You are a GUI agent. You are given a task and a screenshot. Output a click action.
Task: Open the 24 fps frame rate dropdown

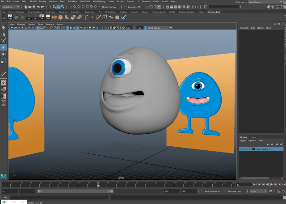click(x=258, y=191)
